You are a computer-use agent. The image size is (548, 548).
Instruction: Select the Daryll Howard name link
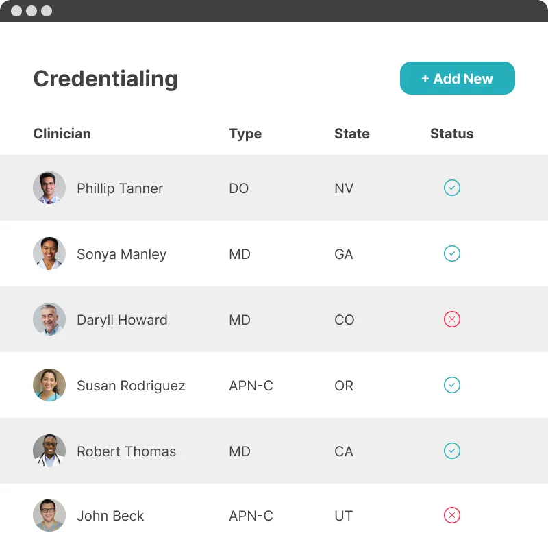click(122, 320)
